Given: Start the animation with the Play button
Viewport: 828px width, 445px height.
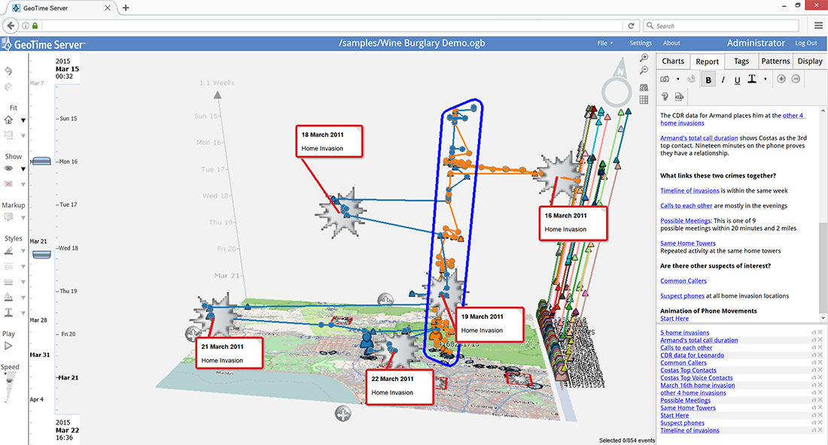Looking at the screenshot, I should [x=8, y=346].
